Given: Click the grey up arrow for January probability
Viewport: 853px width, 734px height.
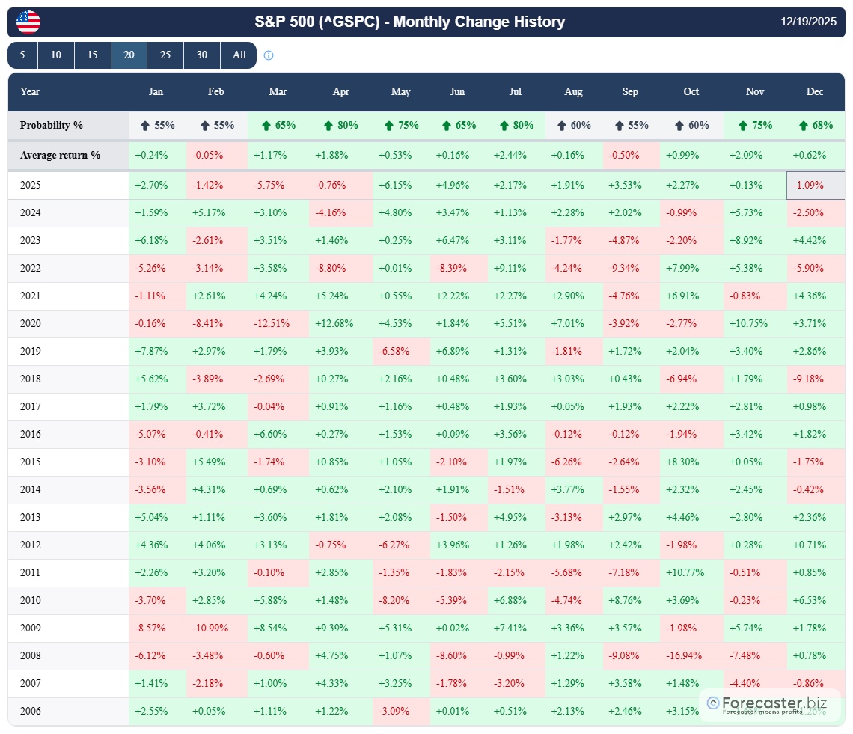Looking at the screenshot, I should [145, 126].
